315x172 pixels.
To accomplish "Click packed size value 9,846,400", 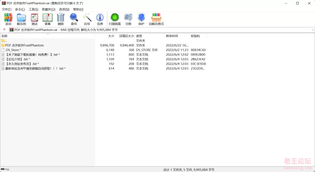I will pyautogui.click(x=127, y=45).
